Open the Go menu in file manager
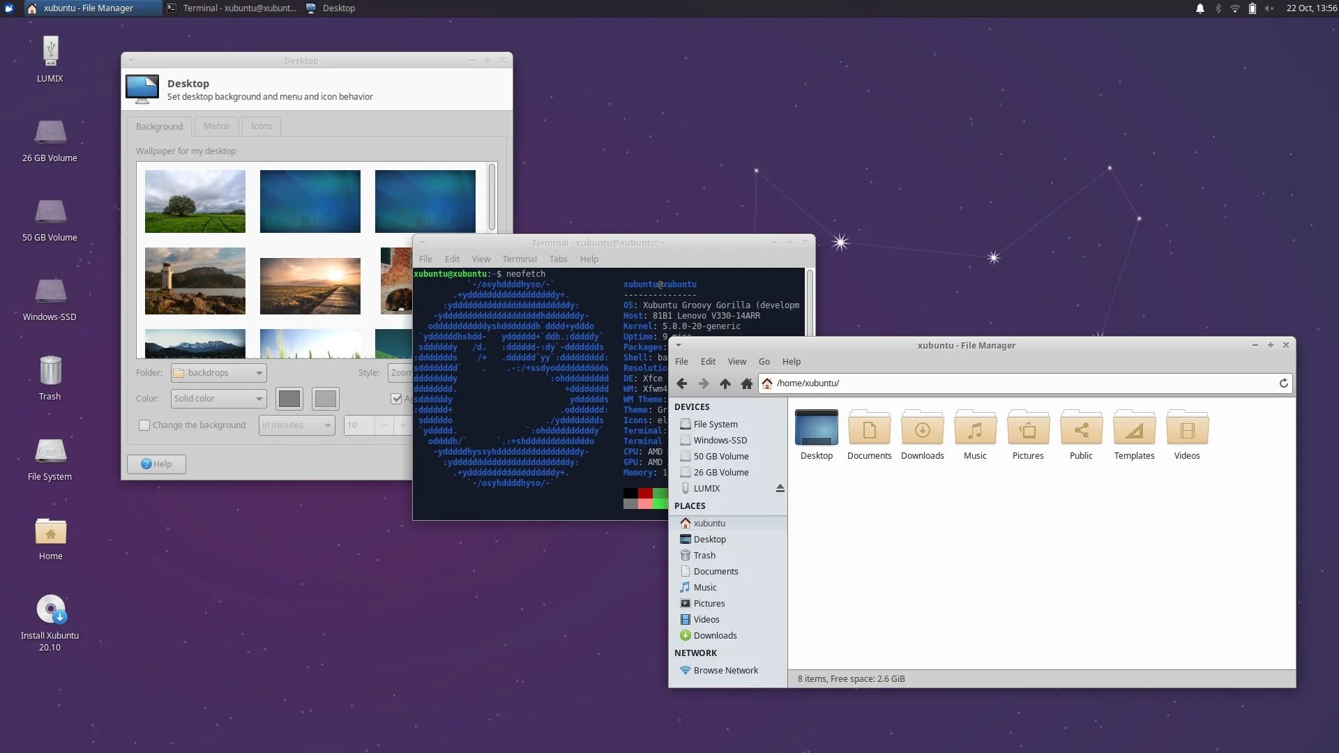The width and height of the screenshot is (1339, 753). click(x=764, y=362)
